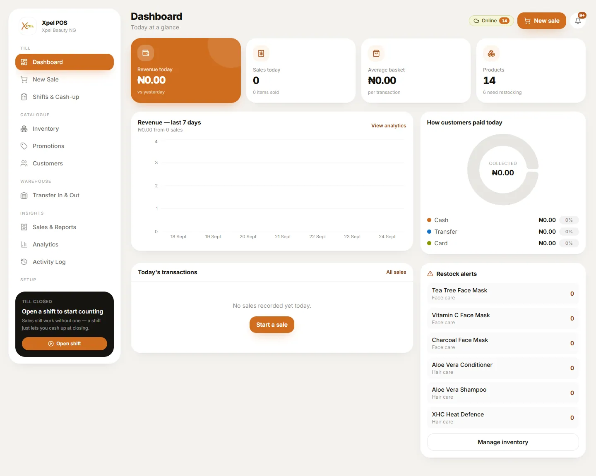Select the Aloe Vera Shampoo alert row

503,393
